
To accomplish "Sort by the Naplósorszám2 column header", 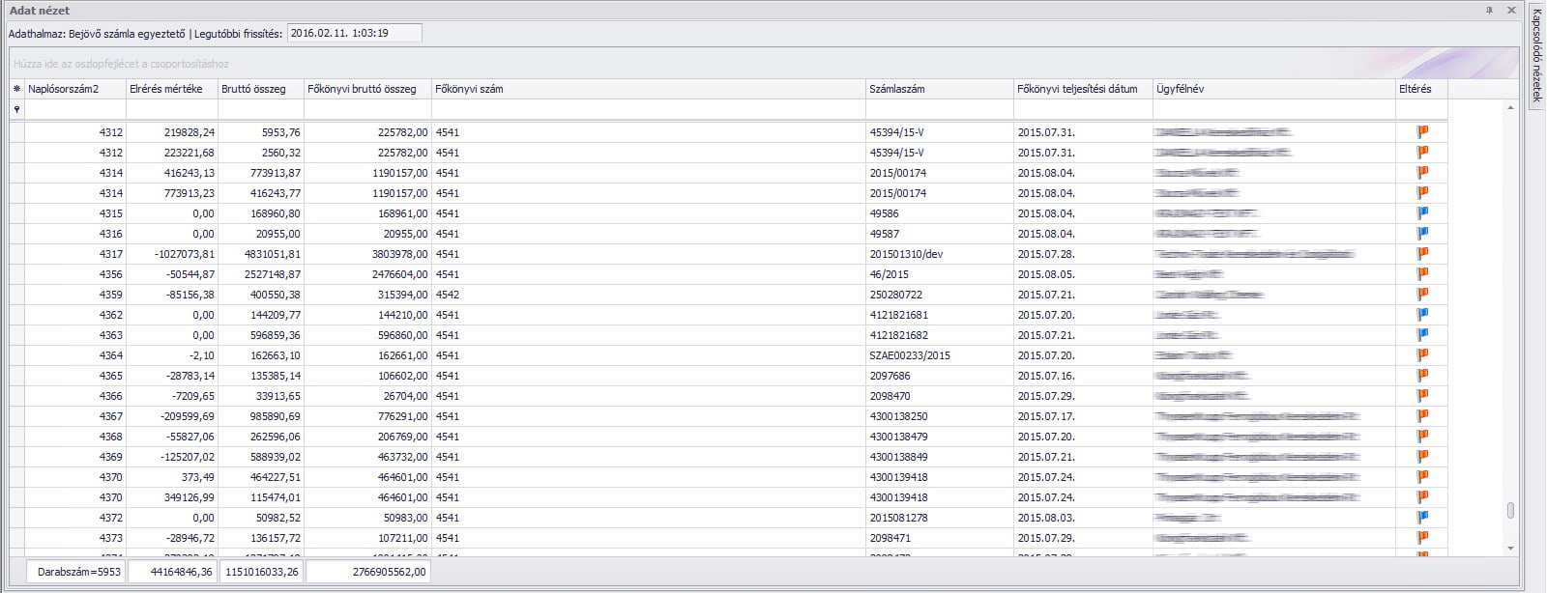I will [74, 89].
